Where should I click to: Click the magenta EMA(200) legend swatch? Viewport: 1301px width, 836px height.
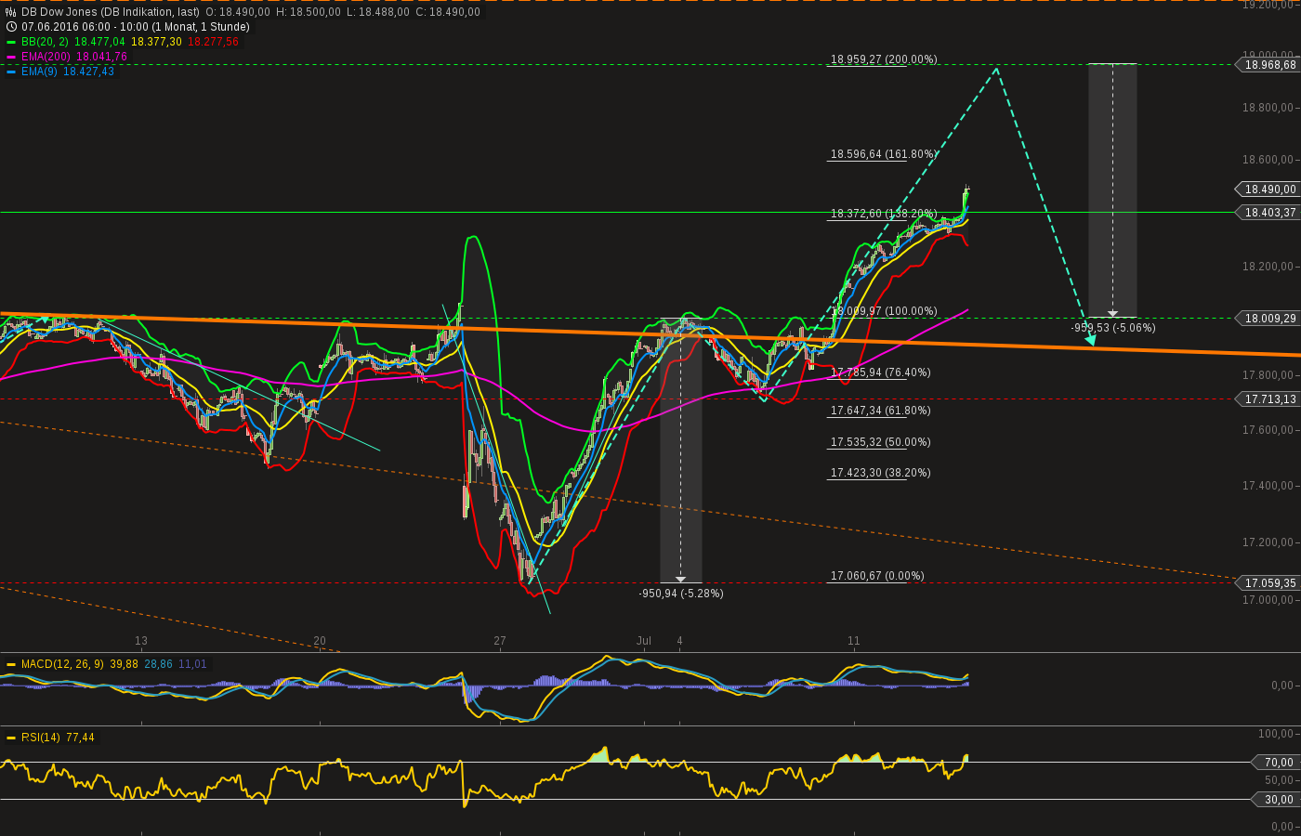11,57
